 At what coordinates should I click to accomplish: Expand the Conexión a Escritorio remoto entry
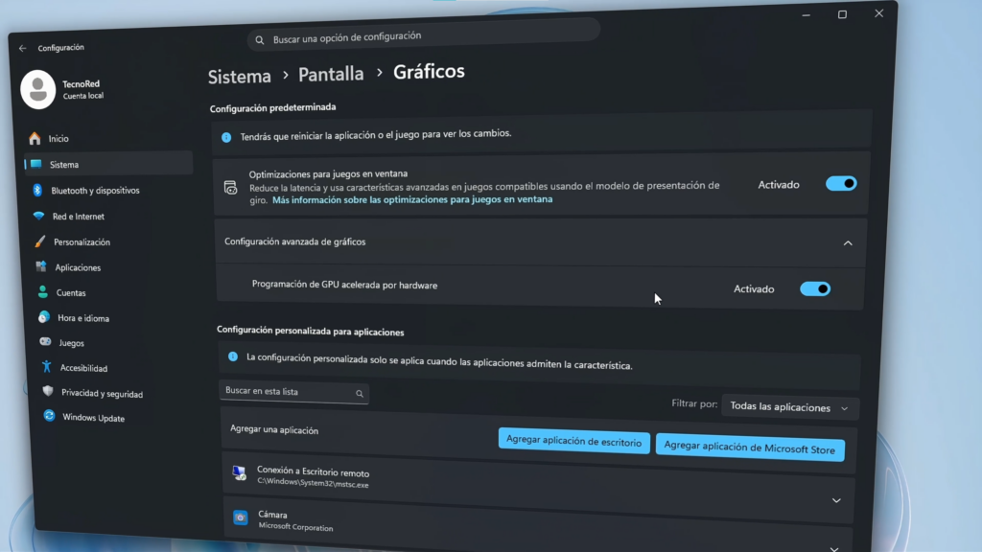836,500
